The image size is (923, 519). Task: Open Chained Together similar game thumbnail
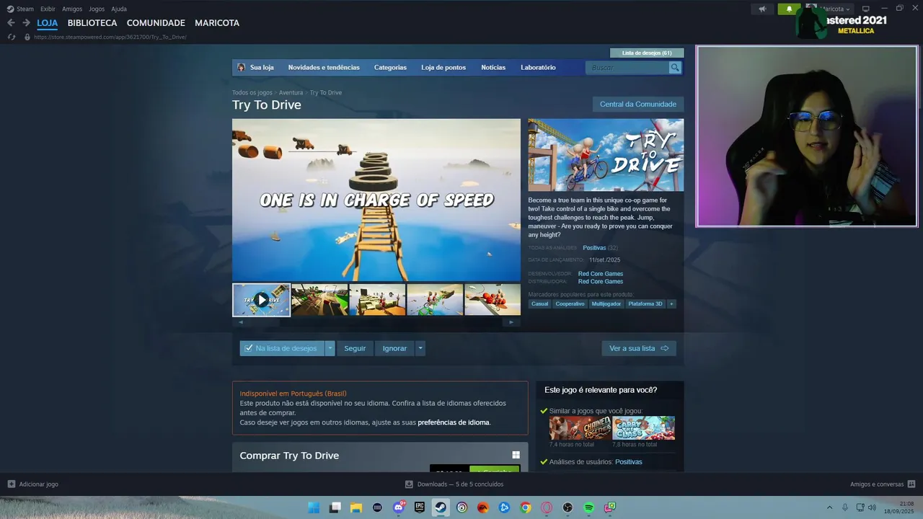click(x=580, y=428)
